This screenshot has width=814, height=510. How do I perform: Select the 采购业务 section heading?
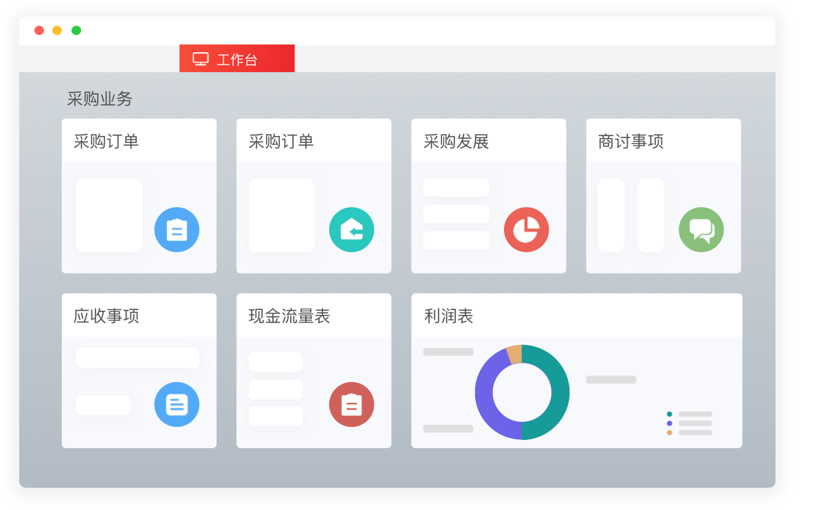100,99
